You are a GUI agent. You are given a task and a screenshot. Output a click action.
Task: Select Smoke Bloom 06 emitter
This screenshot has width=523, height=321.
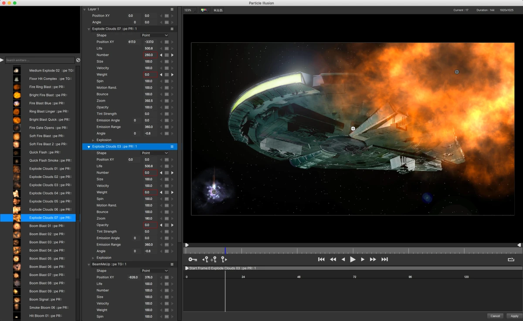point(48,307)
